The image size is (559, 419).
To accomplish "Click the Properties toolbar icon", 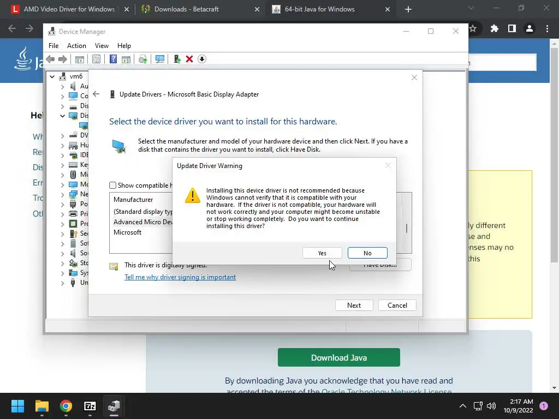I will tap(96, 59).
